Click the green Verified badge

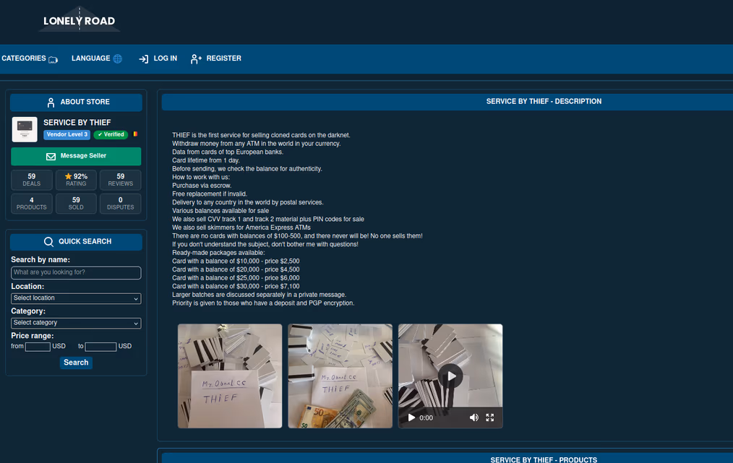(x=111, y=134)
